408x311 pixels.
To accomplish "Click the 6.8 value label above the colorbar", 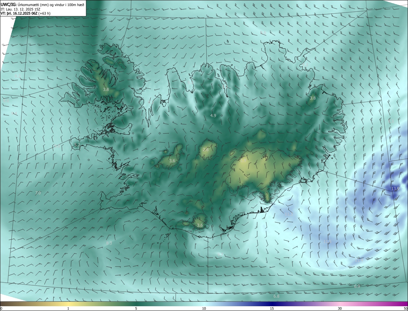I will (x=276, y=296).
